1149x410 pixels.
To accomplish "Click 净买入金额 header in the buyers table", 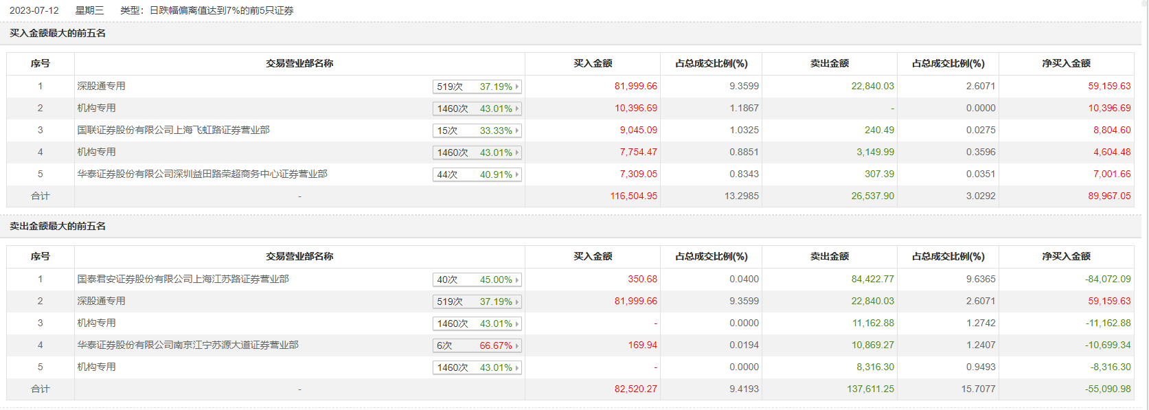I will [1066, 63].
